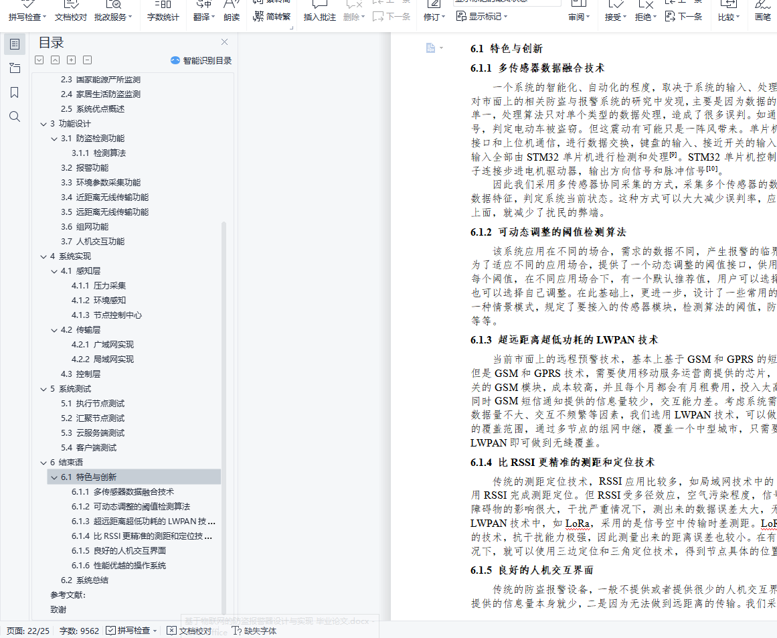Go to next comment (下一条) near 删除
Image resolution: width=777 pixels, height=638 pixels.
(x=392, y=17)
